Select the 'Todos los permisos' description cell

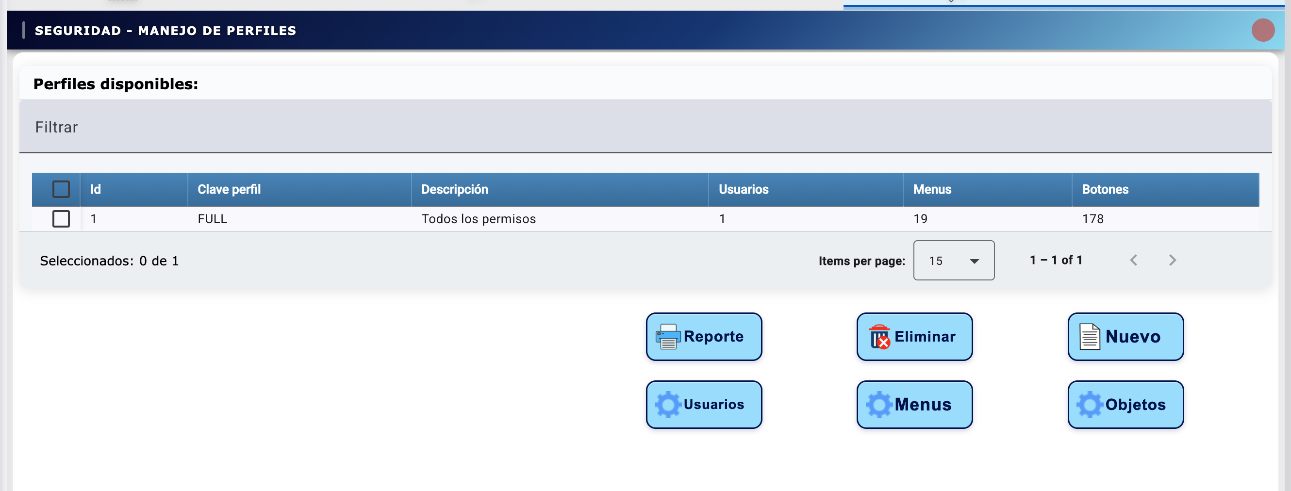[478, 219]
